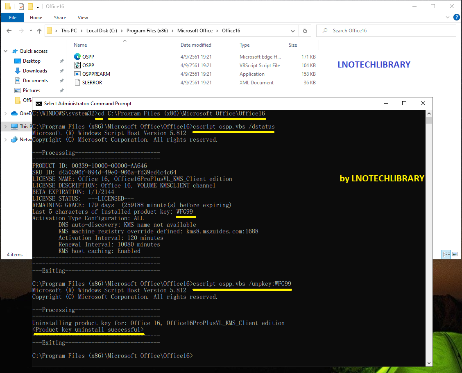Switch to details view layout
This screenshot has height=373, width=462.
446,254
